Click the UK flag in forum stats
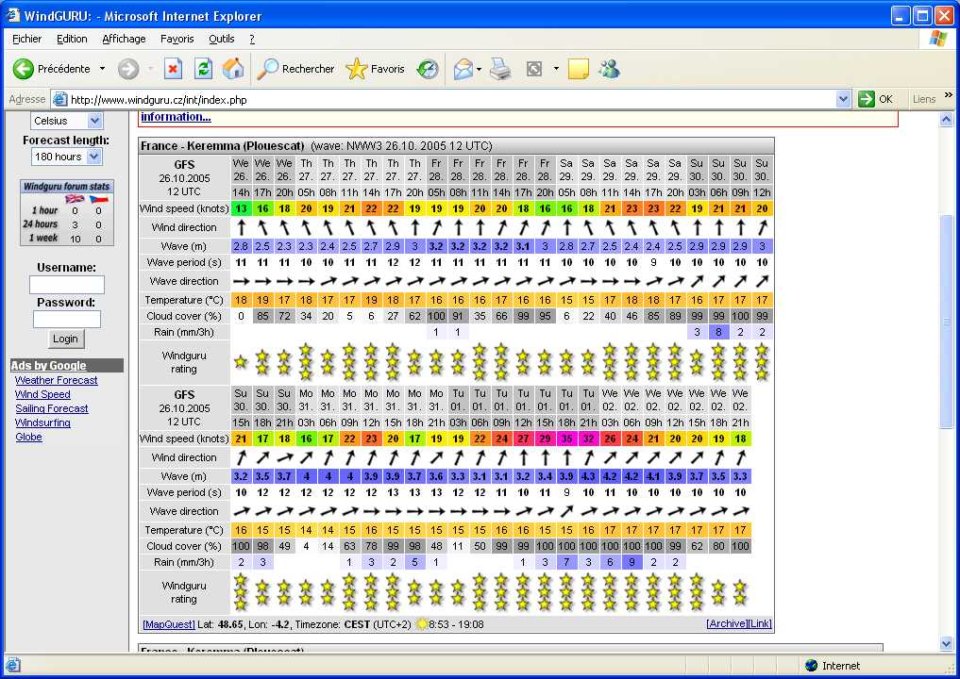960x679 pixels. pyautogui.click(x=75, y=199)
